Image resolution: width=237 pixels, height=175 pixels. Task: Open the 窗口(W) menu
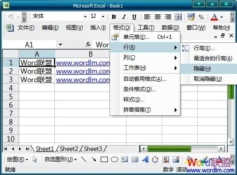196,28
